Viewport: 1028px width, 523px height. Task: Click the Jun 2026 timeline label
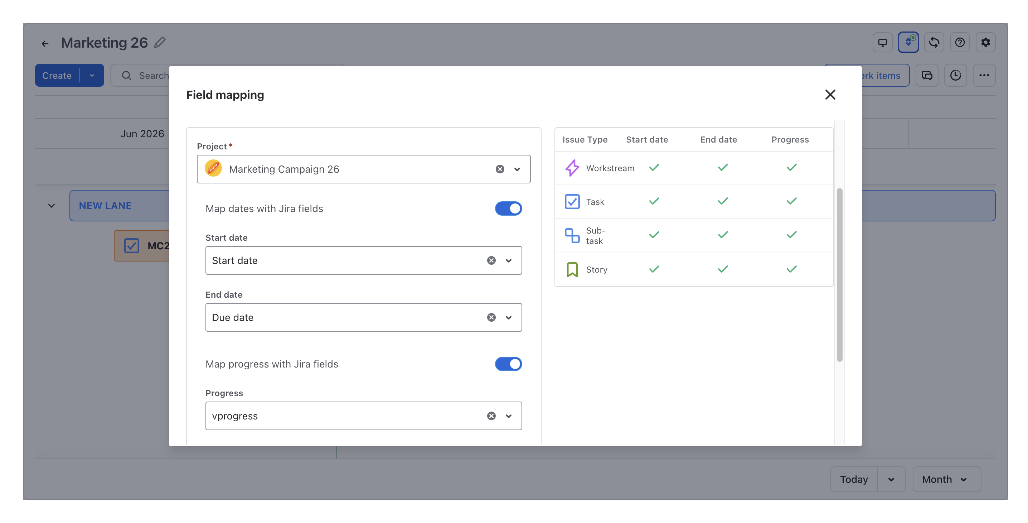(142, 134)
